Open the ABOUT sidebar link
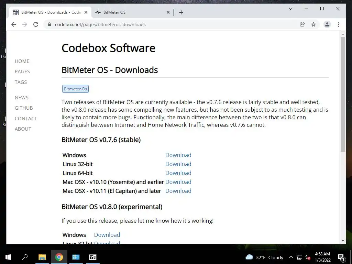This screenshot has width=352, height=264. [x=23, y=129]
